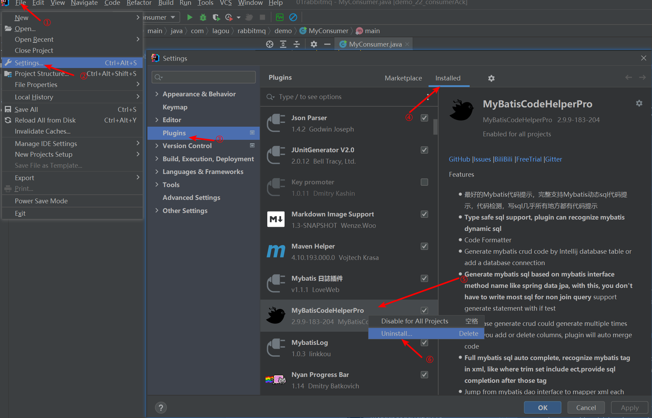
Task: Open help with the question mark button
Action: (161, 408)
